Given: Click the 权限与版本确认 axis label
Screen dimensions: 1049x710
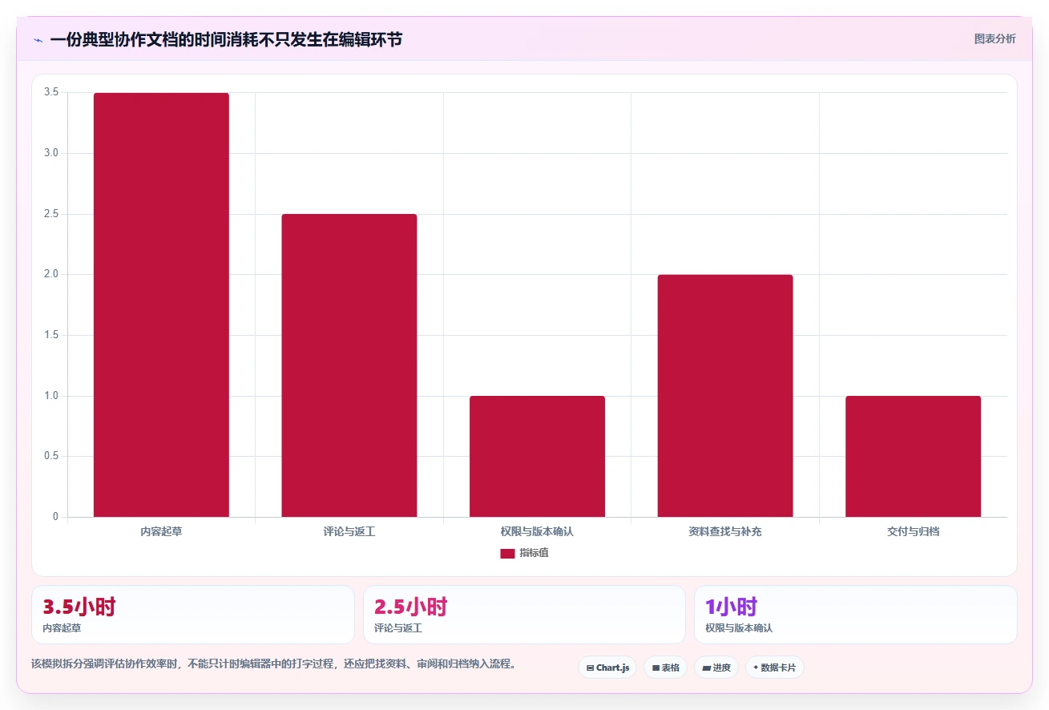Looking at the screenshot, I should coord(537,531).
